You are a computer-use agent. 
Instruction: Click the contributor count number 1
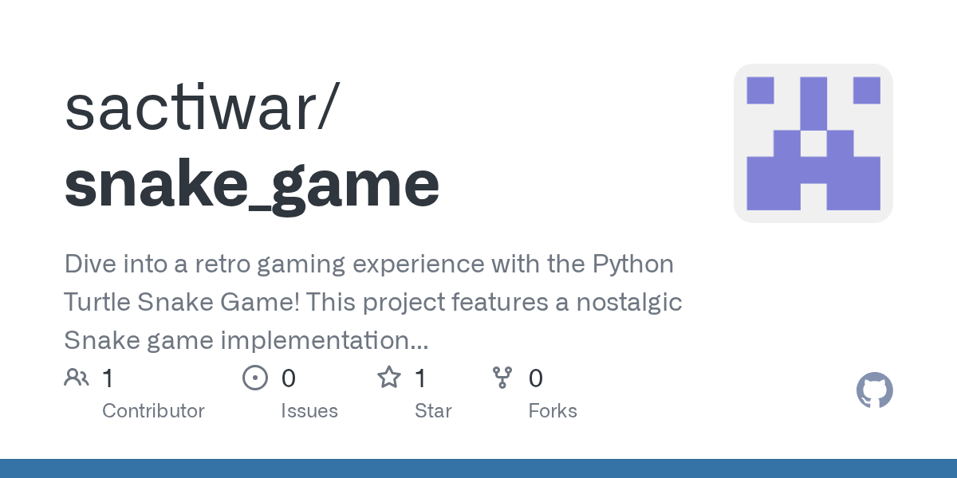point(108,378)
